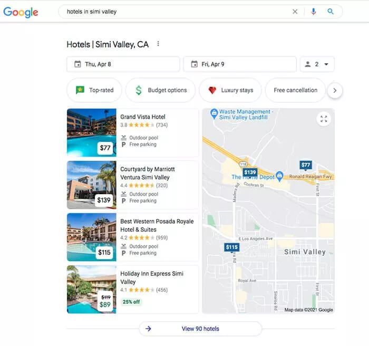Clear the search box text
Screen dimensions: 369x346
pos(295,12)
